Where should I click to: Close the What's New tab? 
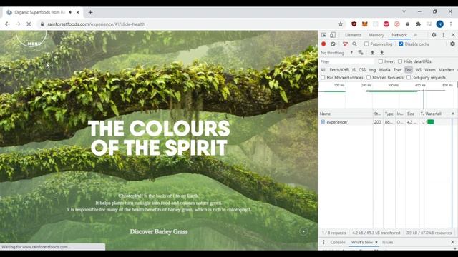coord(376,242)
